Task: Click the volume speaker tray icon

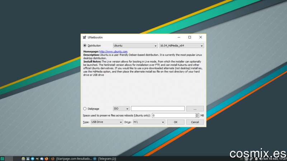Action: 261,159
